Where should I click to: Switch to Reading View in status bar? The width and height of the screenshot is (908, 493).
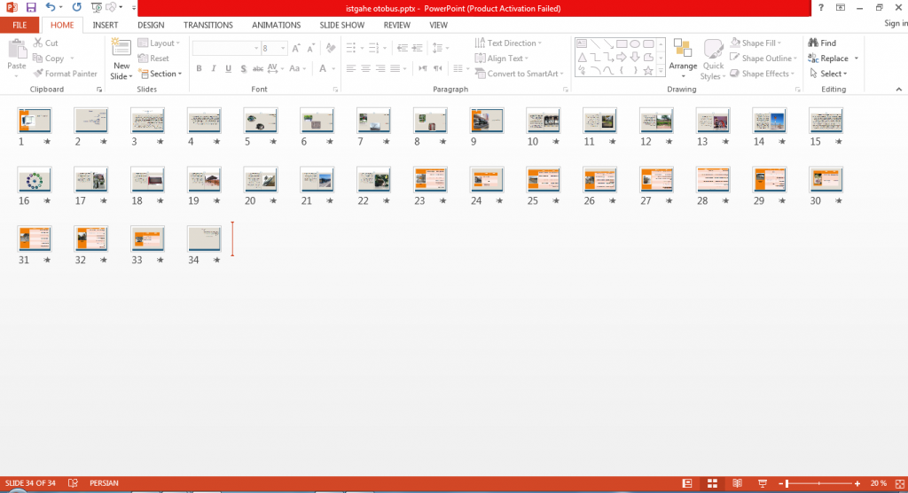(x=737, y=483)
